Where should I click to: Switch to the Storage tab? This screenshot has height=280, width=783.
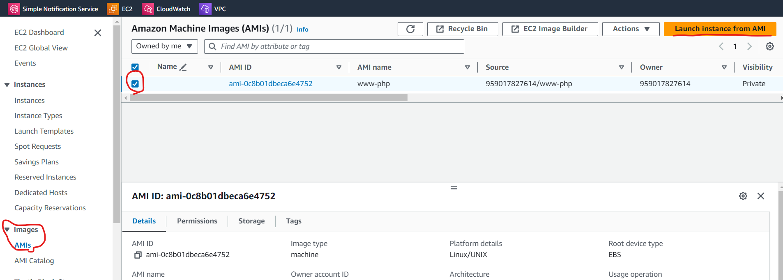(251, 221)
